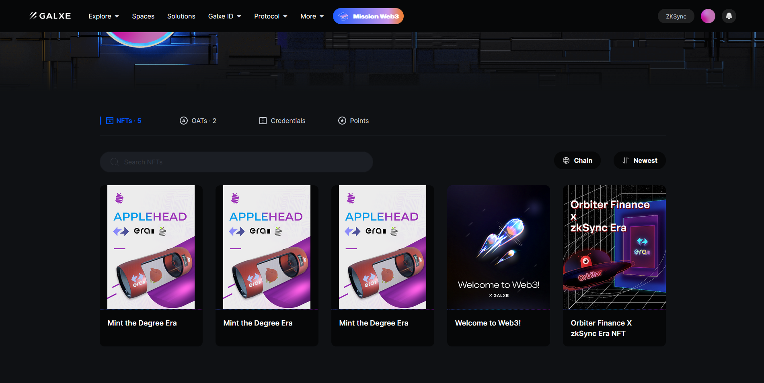Viewport: 764px width, 383px height.
Task: Expand the Explore dropdown menu
Action: 104,16
